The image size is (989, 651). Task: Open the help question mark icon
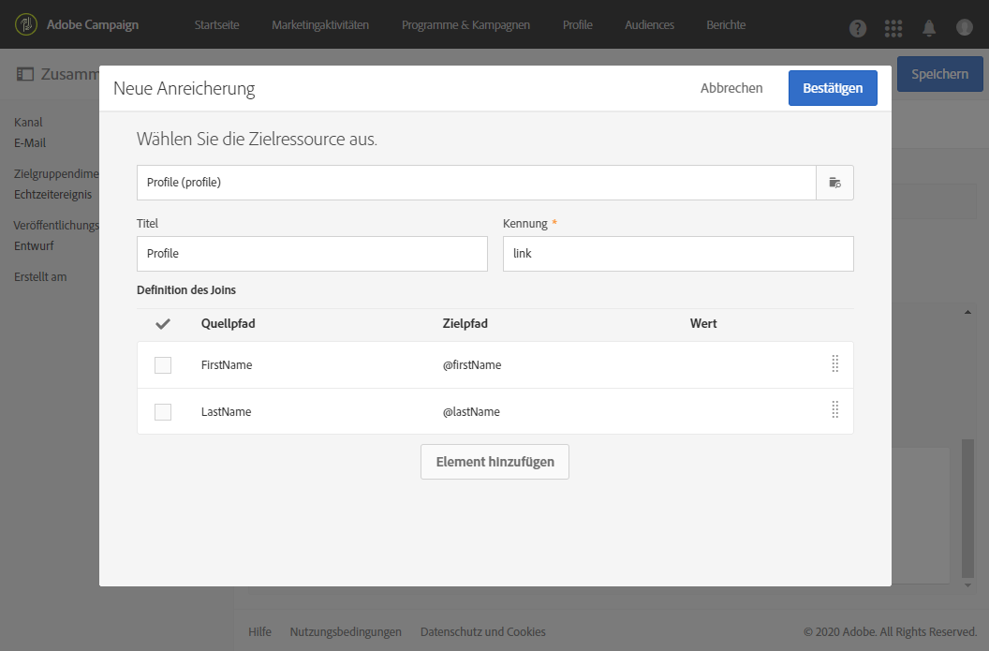click(x=858, y=28)
